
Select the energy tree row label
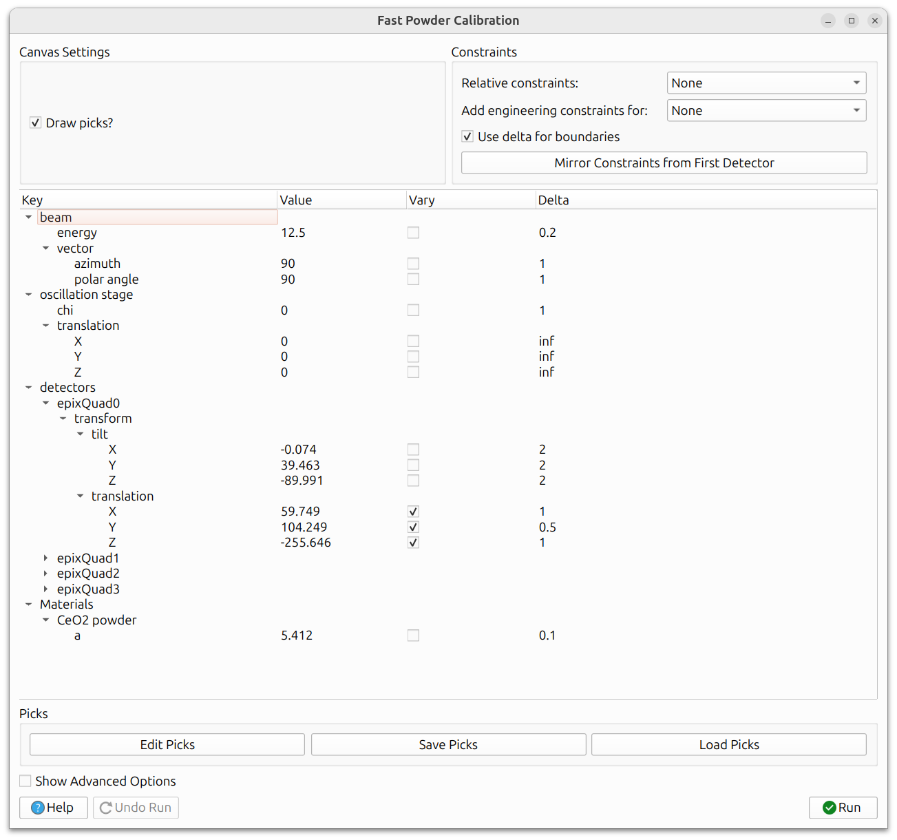[x=77, y=233]
